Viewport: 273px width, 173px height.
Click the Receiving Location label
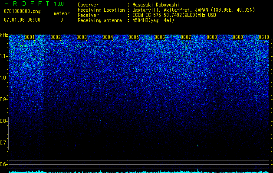click(x=101, y=10)
